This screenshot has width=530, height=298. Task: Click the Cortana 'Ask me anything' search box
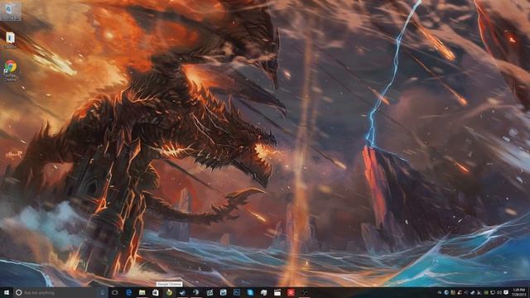60,292
